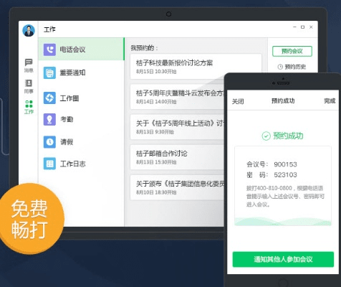Click the meeting number 900153

285,164
